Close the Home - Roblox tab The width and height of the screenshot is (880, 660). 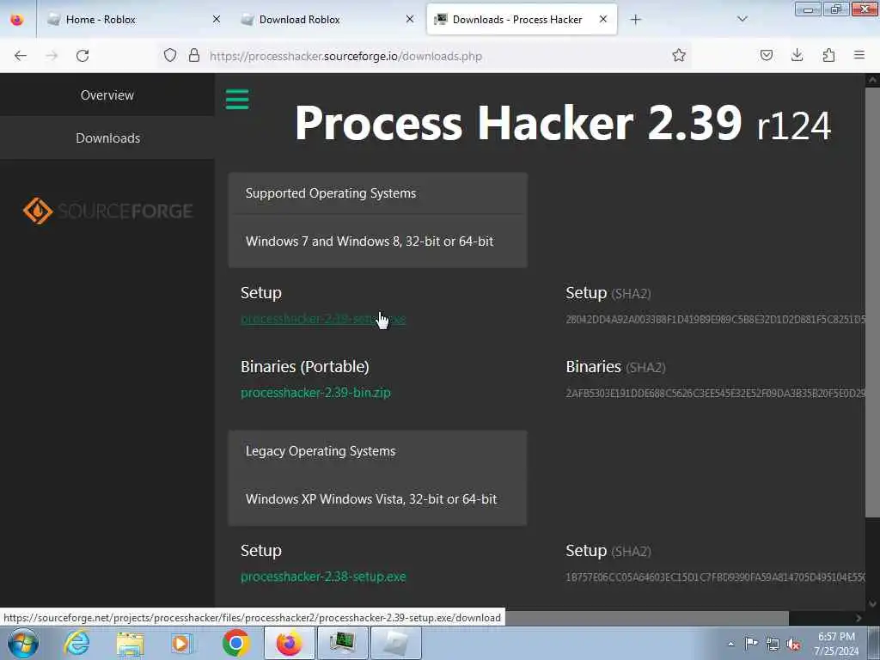click(x=217, y=19)
